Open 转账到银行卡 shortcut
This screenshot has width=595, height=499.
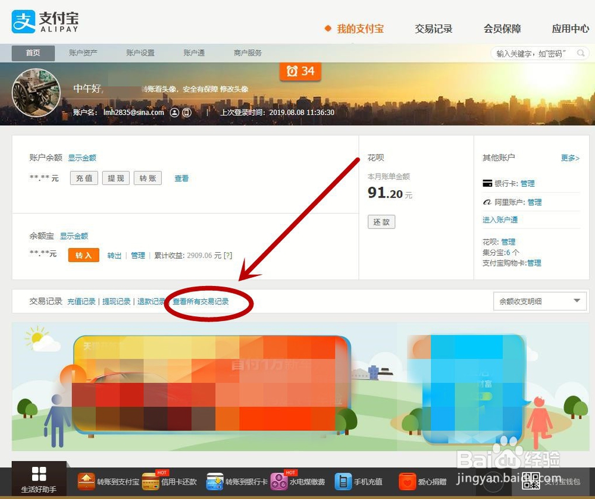(x=237, y=482)
